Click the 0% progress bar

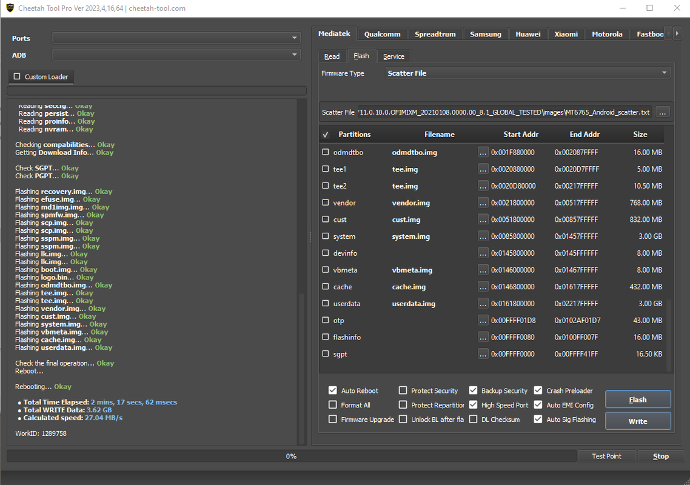pyautogui.click(x=291, y=457)
